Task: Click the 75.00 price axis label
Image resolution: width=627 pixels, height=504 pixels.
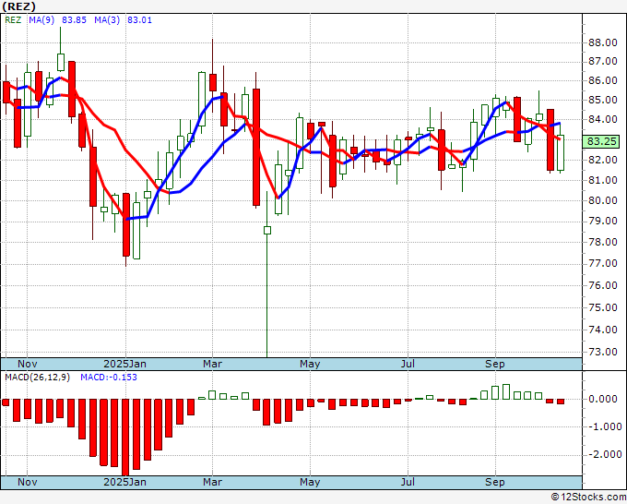Action: click(603, 307)
